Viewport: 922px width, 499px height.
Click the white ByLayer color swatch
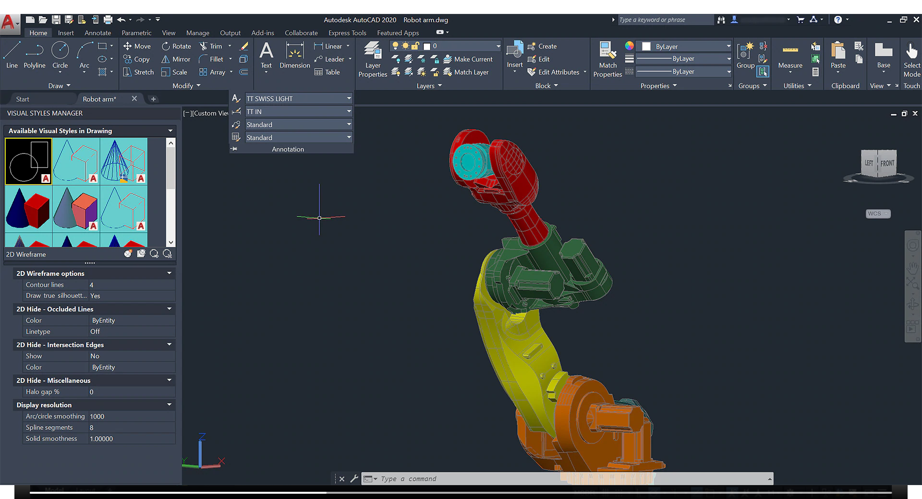[646, 46]
